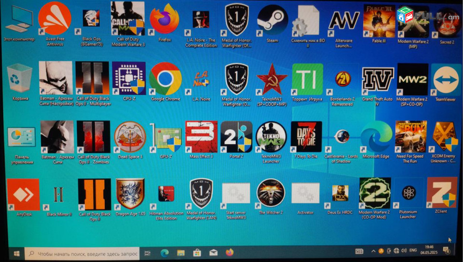
Task: Open the Торрент Игруха shortcut
Action: [307, 79]
